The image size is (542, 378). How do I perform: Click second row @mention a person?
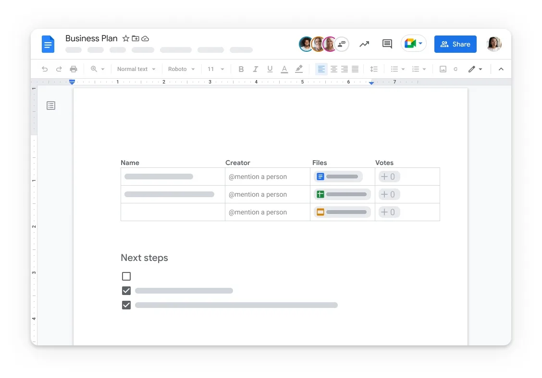pos(258,194)
